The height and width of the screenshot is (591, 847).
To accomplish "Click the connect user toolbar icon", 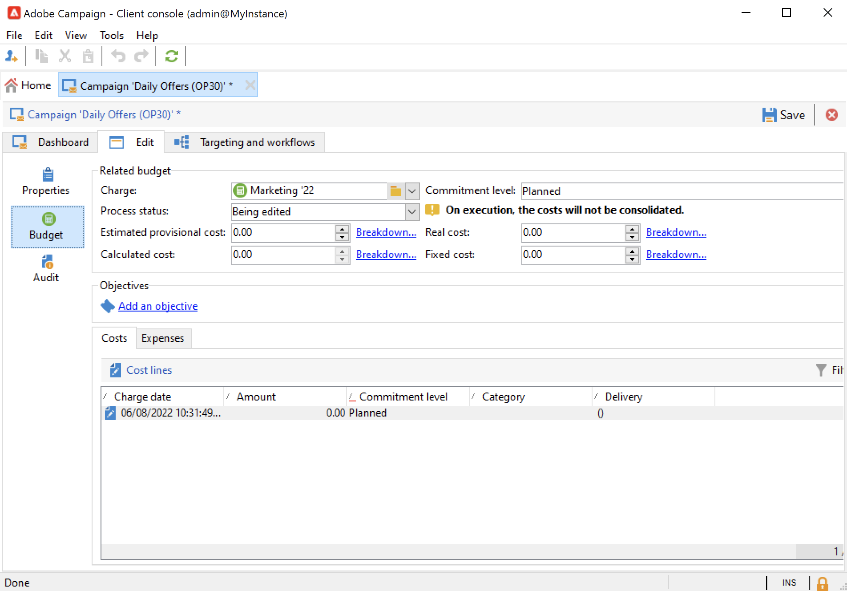I will click(11, 56).
